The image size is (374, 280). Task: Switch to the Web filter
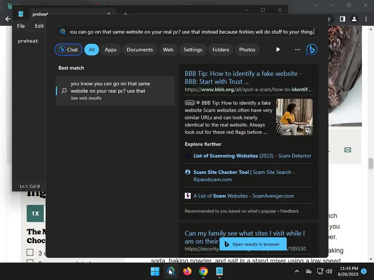click(x=168, y=50)
